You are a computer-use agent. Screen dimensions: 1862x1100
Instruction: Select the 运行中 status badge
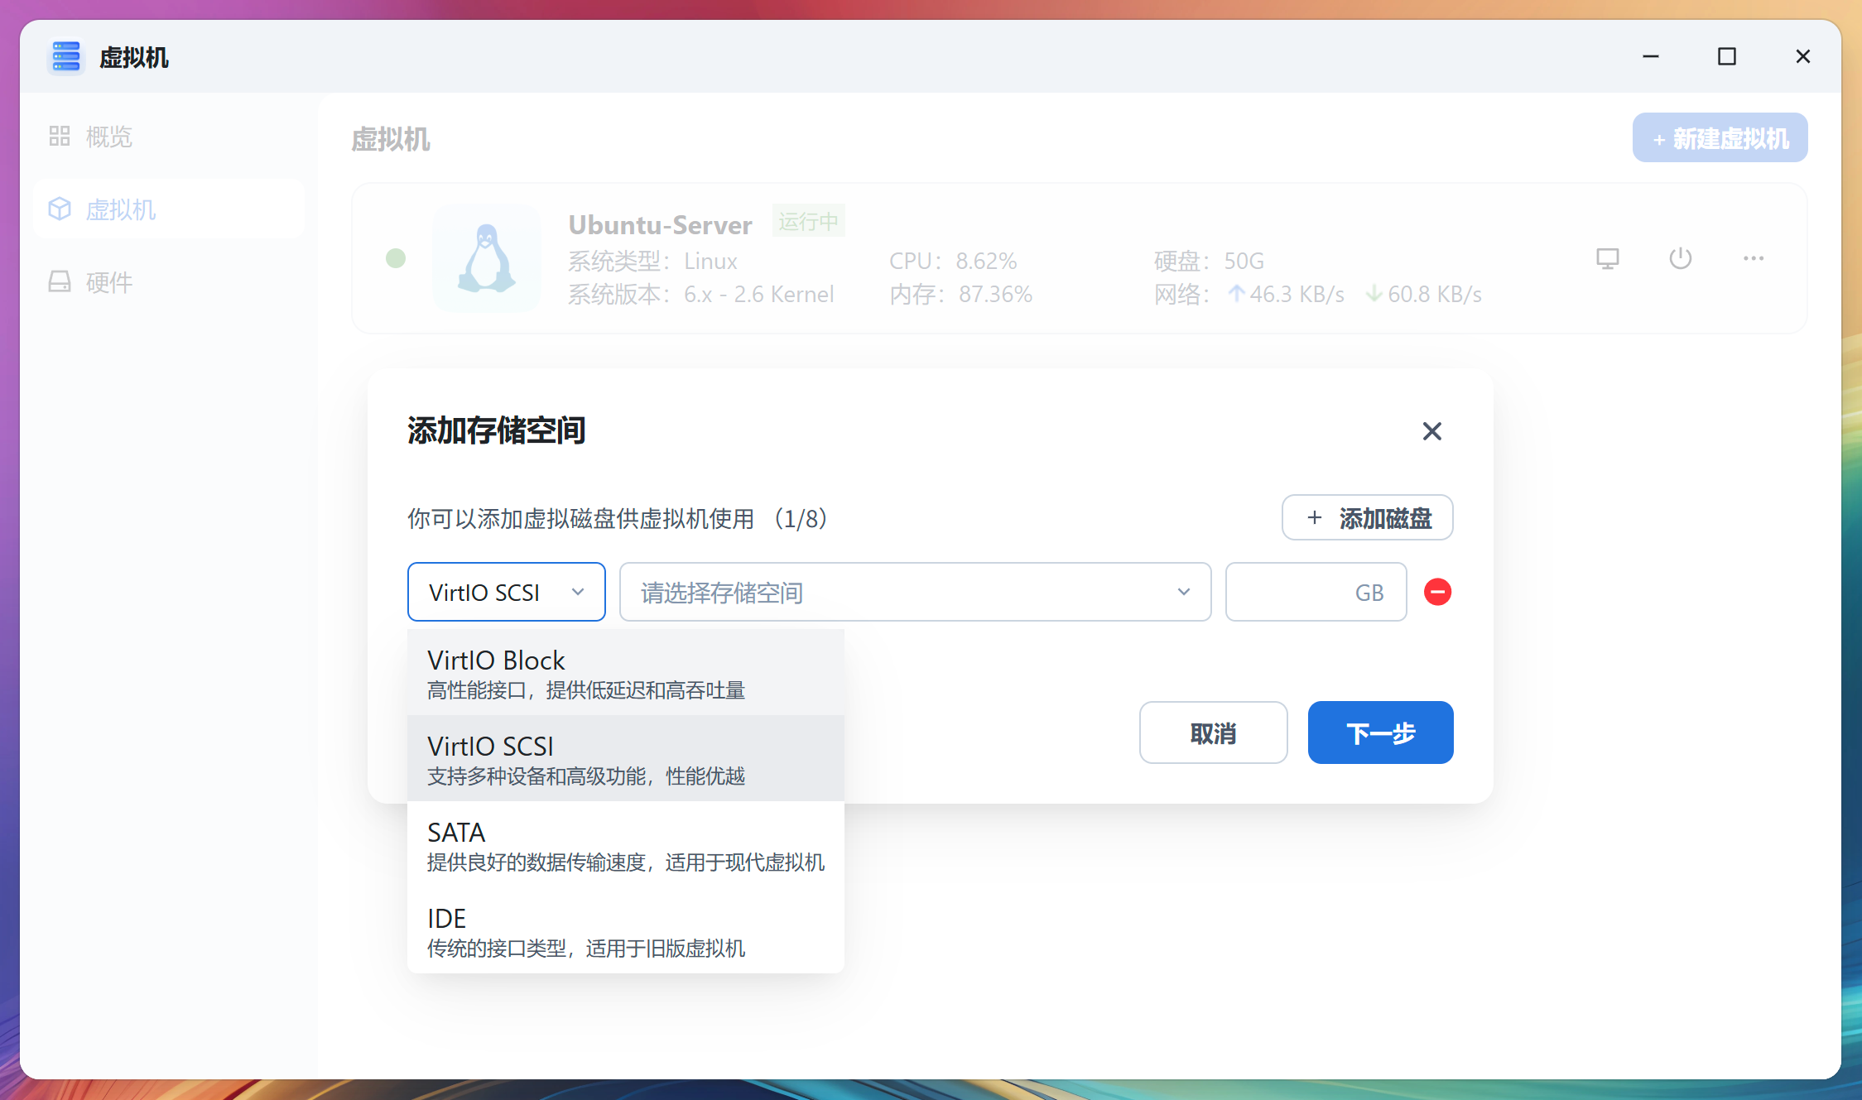(x=808, y=221)
